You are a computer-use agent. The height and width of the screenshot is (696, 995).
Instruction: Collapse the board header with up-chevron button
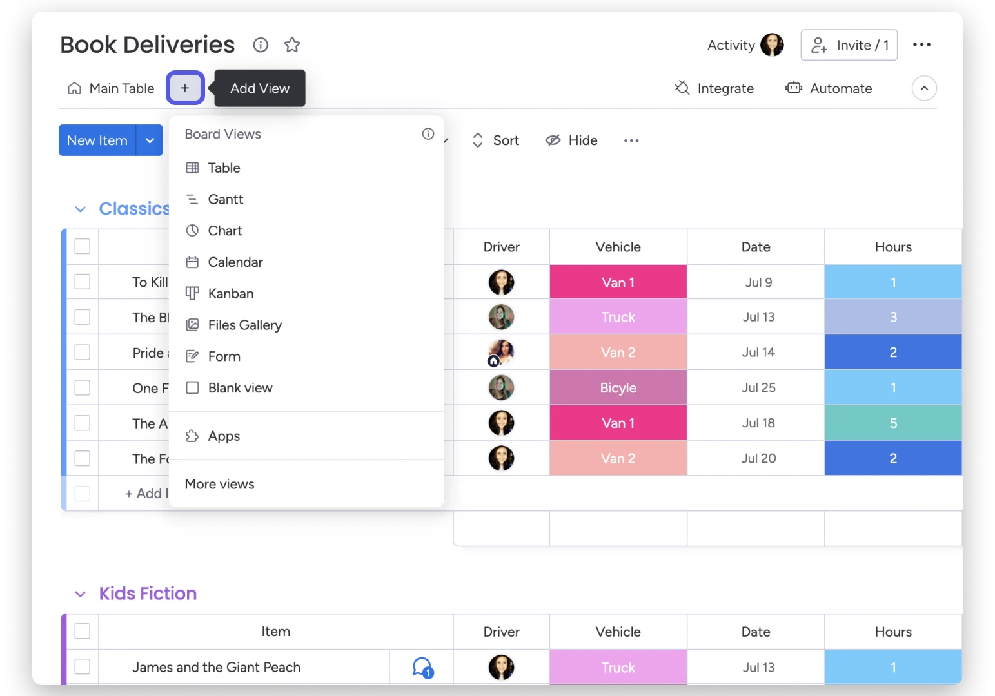[924, 88]
